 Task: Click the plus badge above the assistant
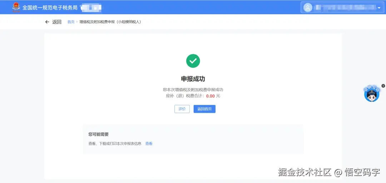pyautogui.click(x=383, y=86)
